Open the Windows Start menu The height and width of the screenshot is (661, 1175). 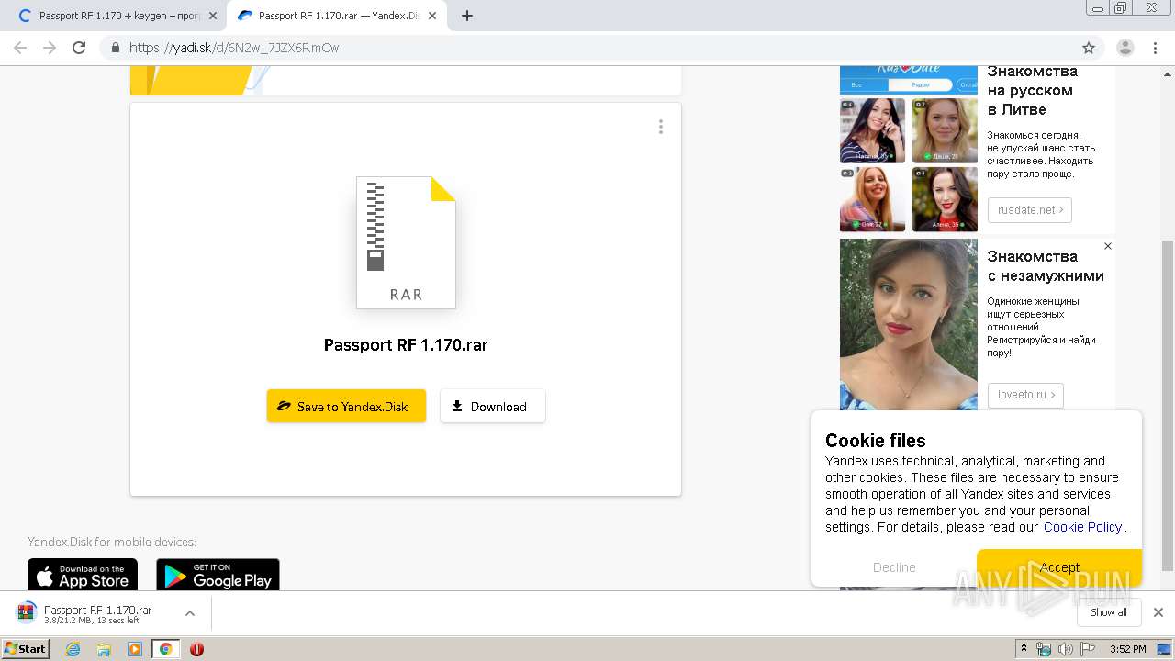(26, 648)
